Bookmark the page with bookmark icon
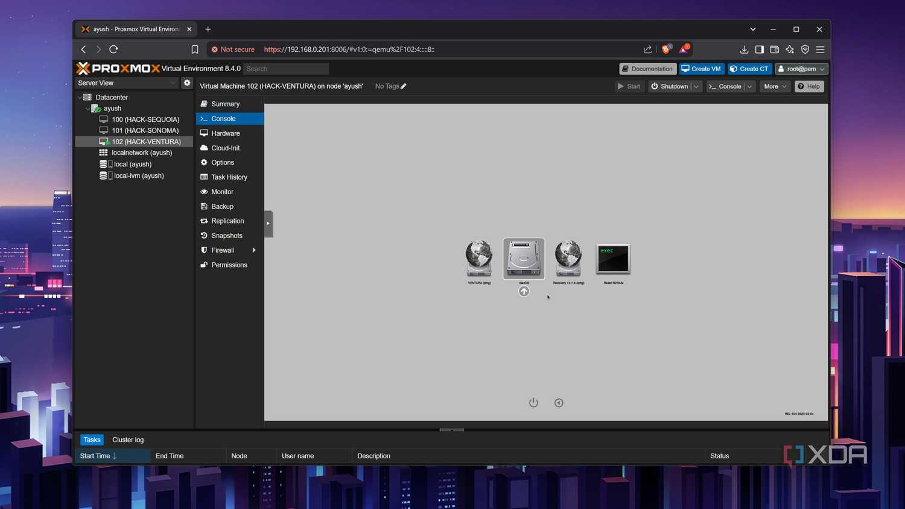Screen dimensions: 905x509 click(x=195, y=49)
